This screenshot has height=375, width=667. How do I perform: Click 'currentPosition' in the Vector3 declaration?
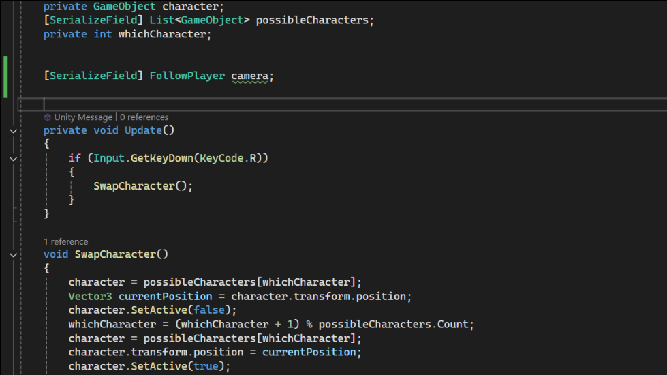(x=165, y=297)
